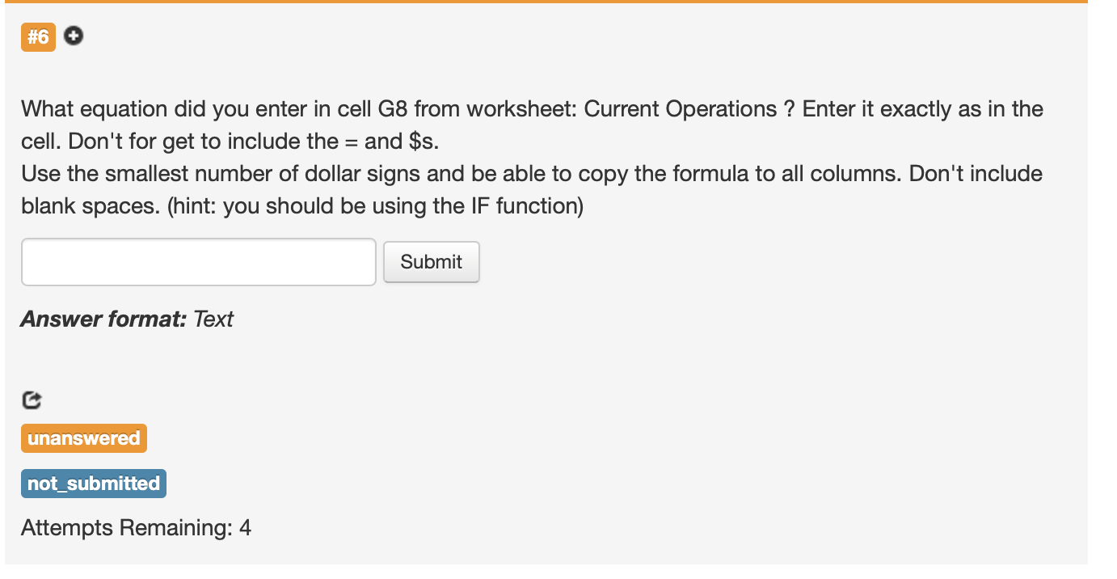
Task: Click the words Current Operations in question
Action: tap(680, 109)
